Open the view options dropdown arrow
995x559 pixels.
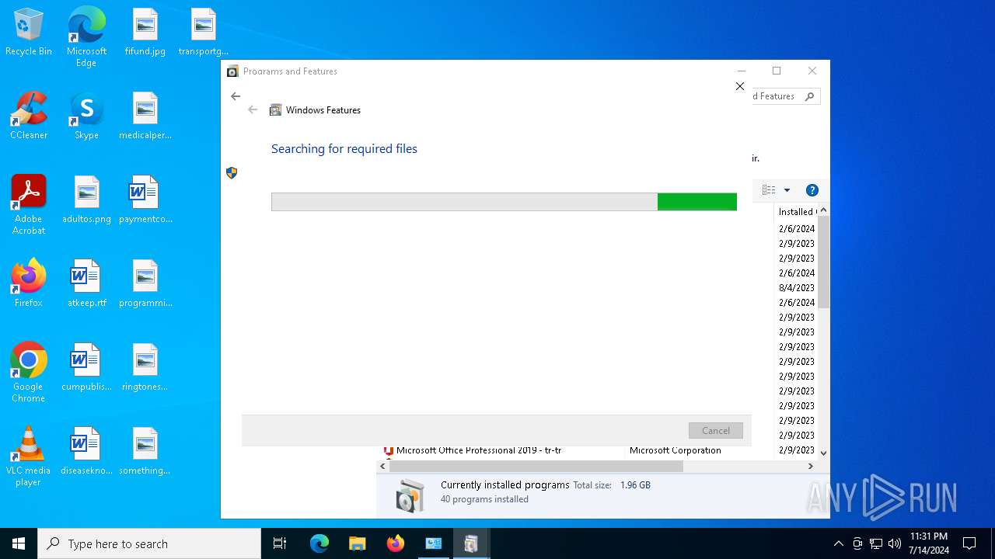[787, 190]
